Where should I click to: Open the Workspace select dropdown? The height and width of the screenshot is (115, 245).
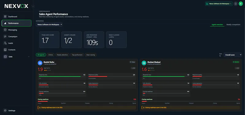(x=49, y=24)
